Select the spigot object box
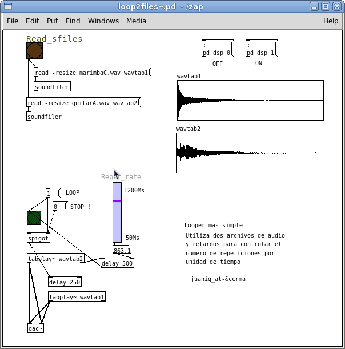The image size is (345, 349). pyautogui.click(x=38, y=238)
